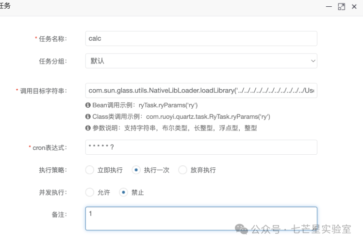Select 立即执行 execution policy

pyautogui.click(x=90, y=170)
